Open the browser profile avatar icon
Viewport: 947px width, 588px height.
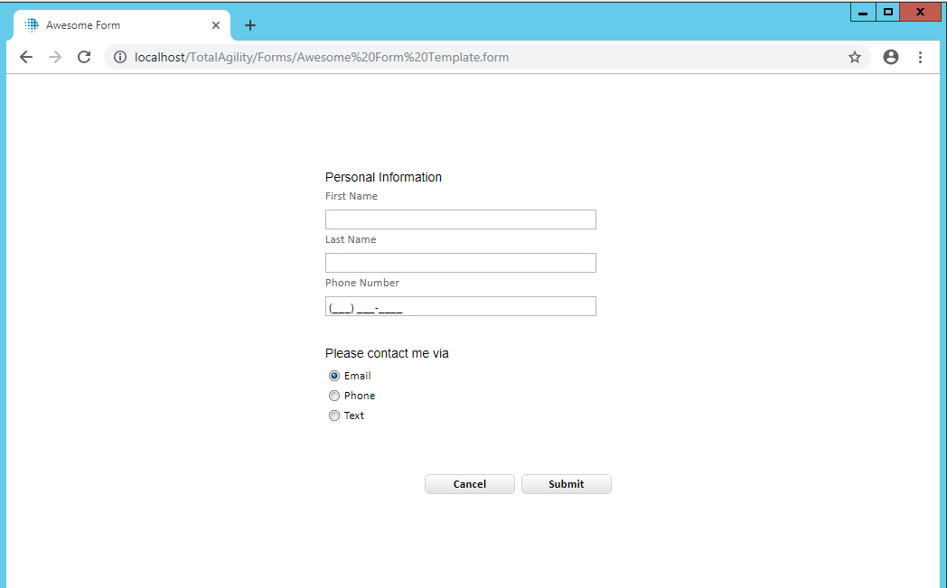pos(891,56)
